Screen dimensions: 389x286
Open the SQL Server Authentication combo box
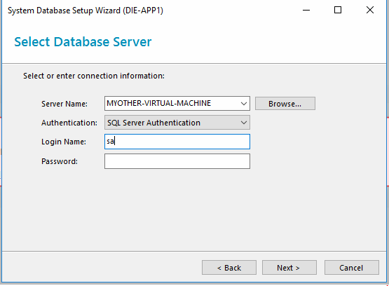(177, 123)
